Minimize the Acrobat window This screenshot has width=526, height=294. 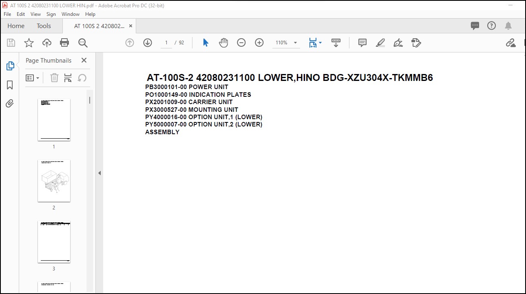pos(511,5)
